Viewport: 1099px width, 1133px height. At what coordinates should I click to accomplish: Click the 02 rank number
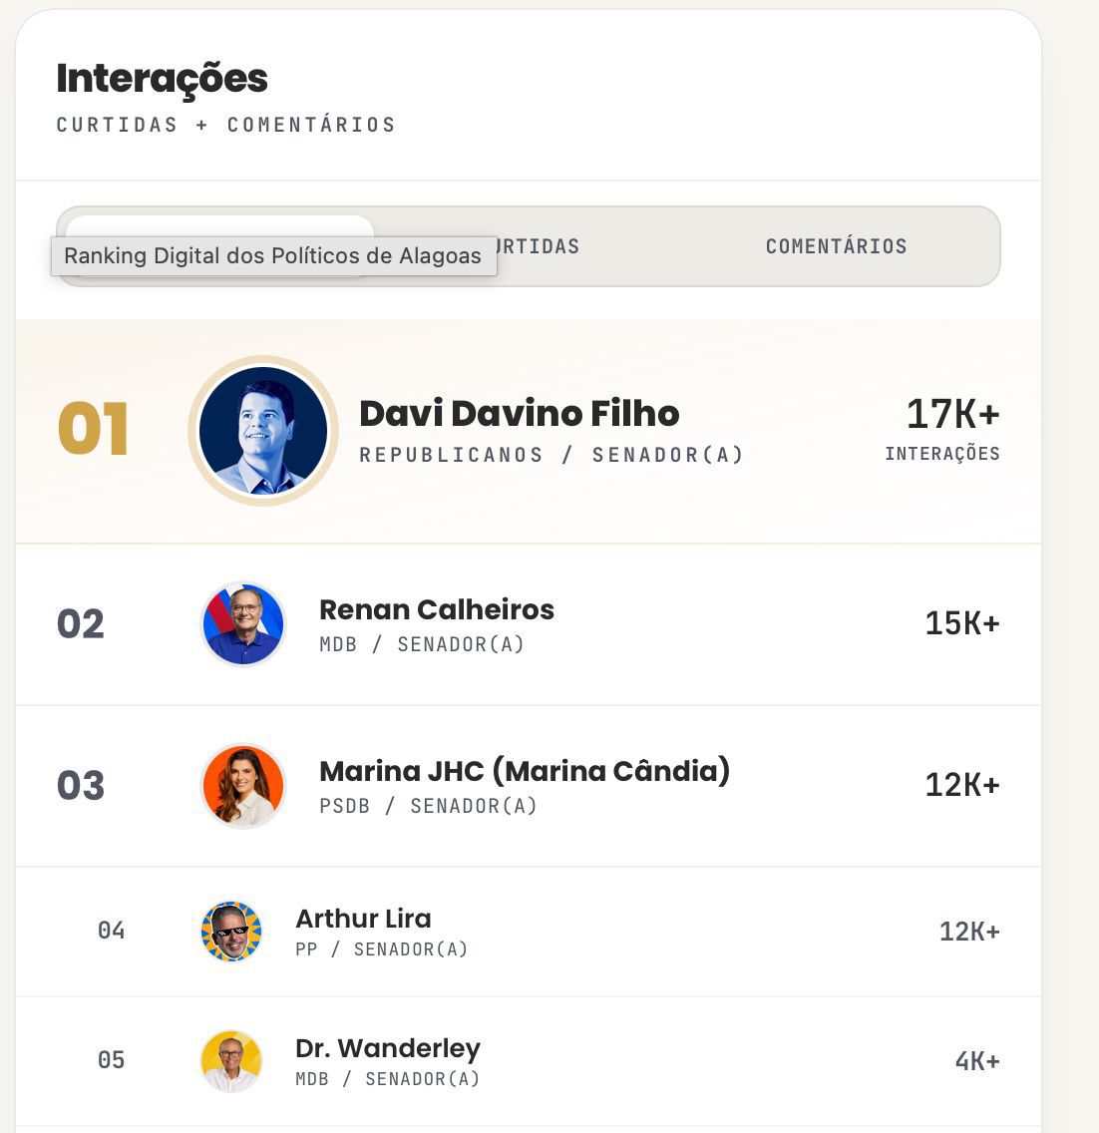(x=80, y=624)
